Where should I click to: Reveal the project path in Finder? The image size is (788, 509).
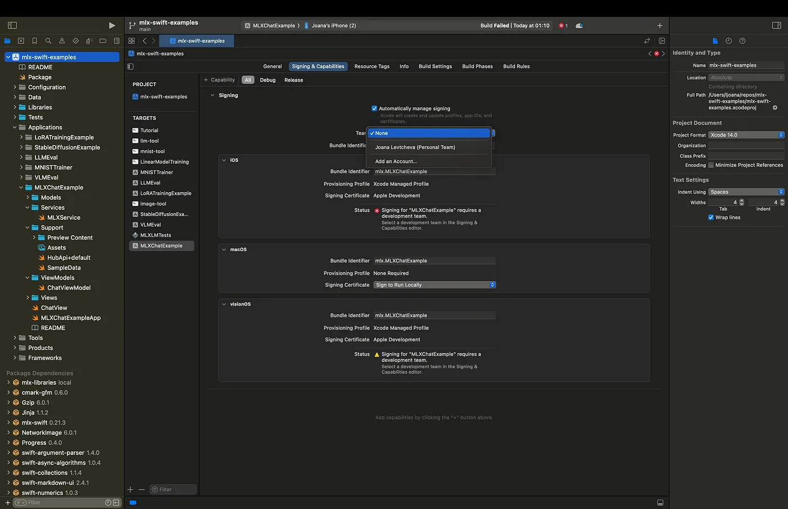pyautogui.click(x=775, y=107)
